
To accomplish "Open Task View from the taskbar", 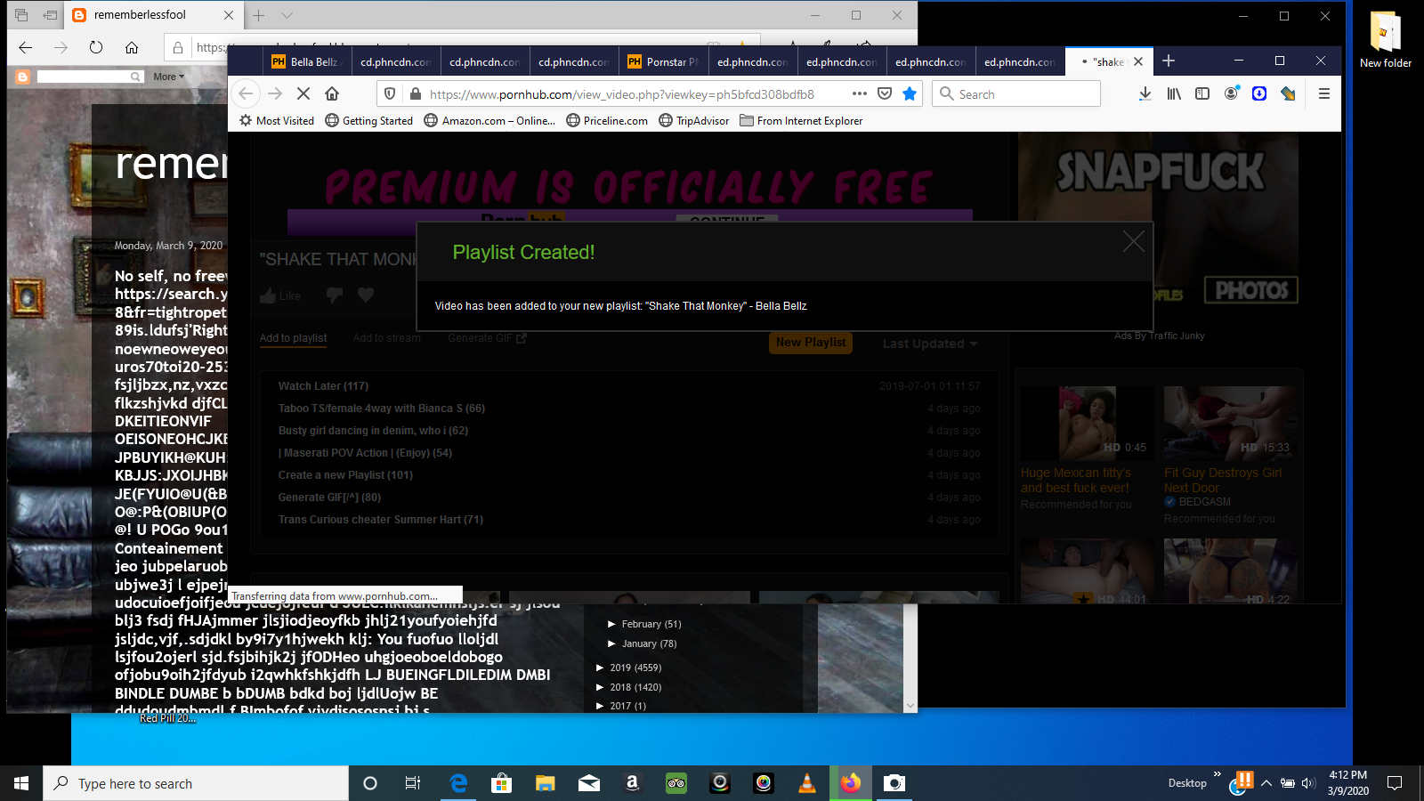I will (x=413, y=783).
